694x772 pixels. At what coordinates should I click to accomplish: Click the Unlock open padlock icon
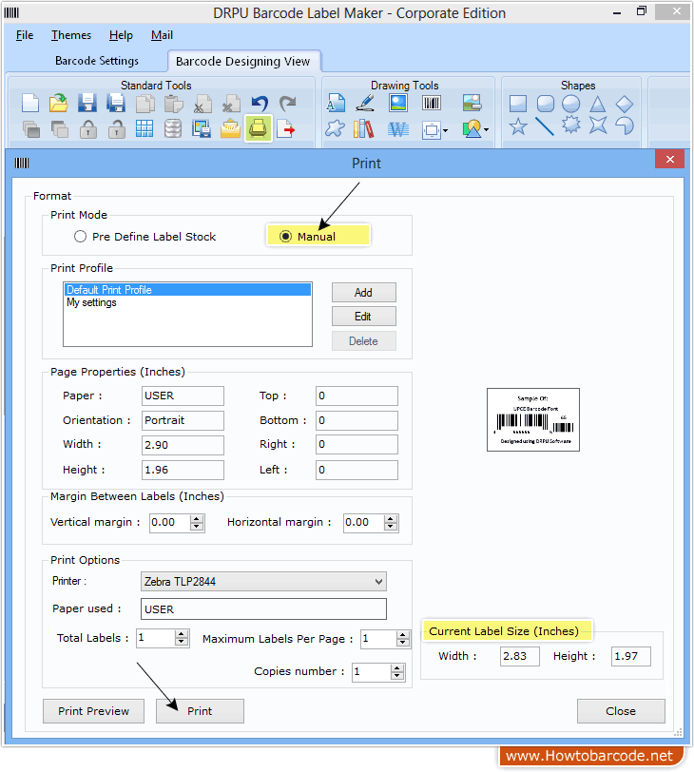117,129
